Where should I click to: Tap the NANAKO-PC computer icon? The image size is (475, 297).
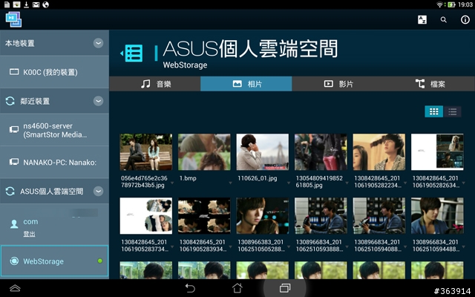point(14,162)
